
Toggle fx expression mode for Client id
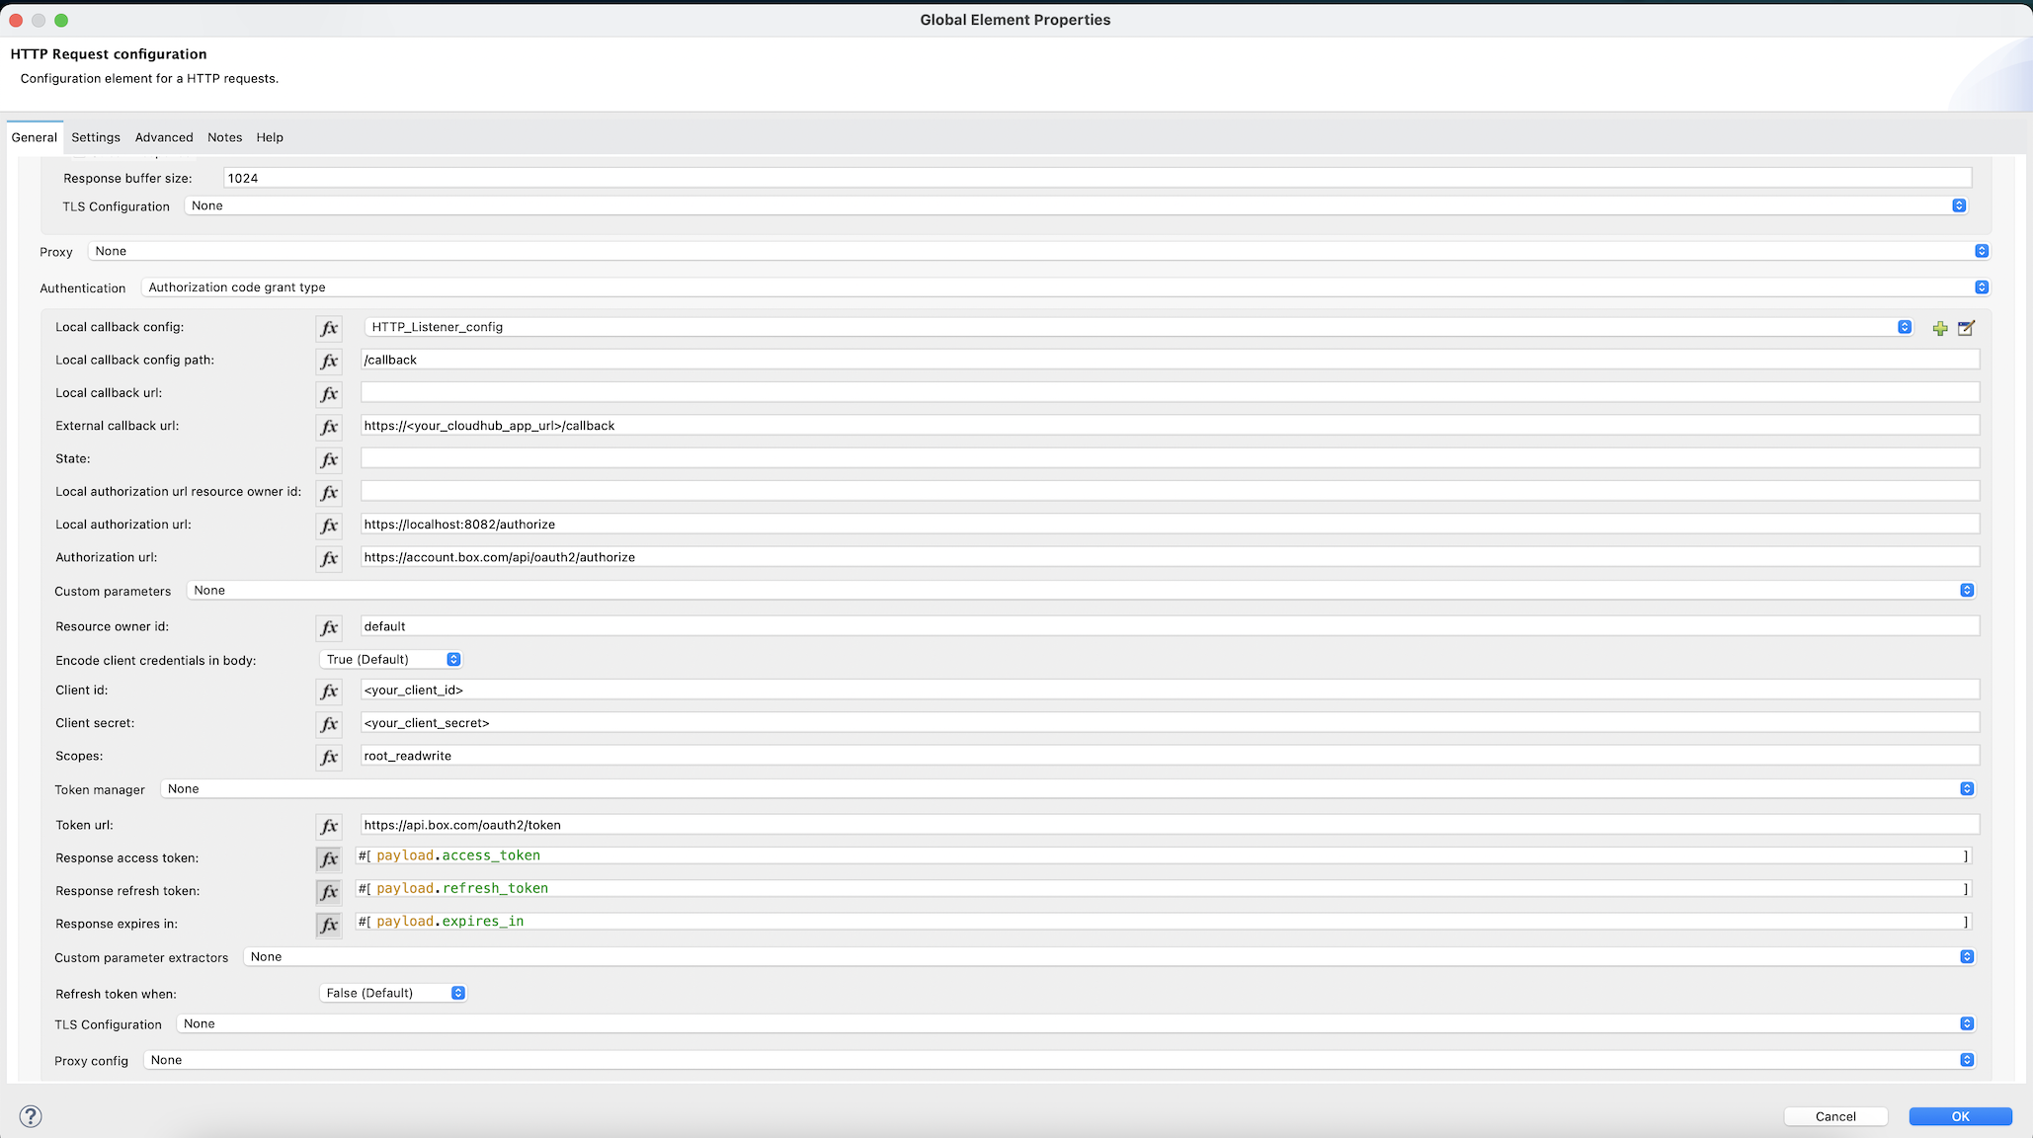[329, 691]
